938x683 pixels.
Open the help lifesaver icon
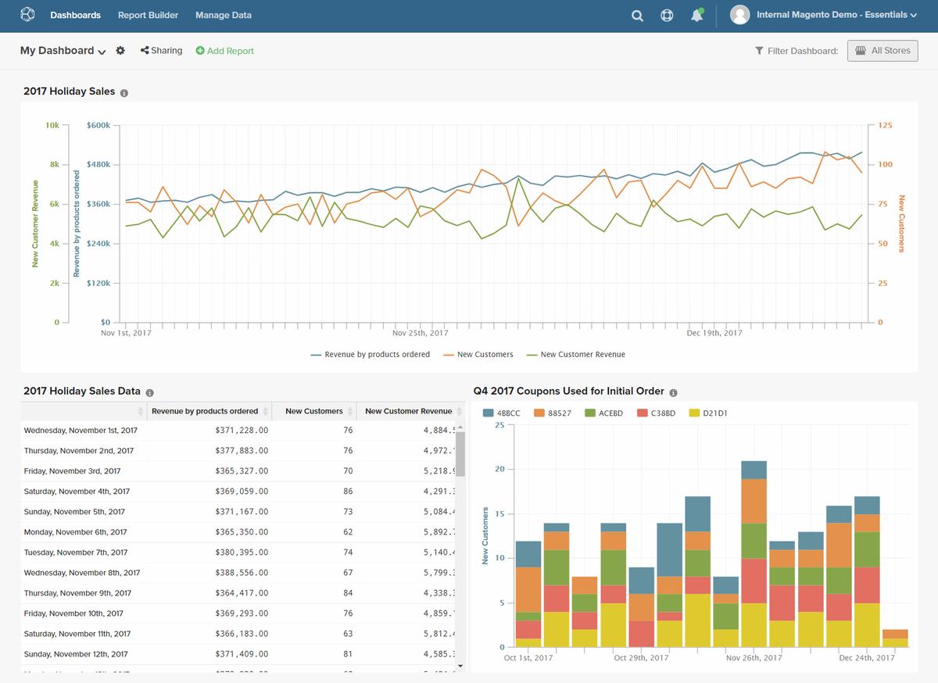[667, 15]
